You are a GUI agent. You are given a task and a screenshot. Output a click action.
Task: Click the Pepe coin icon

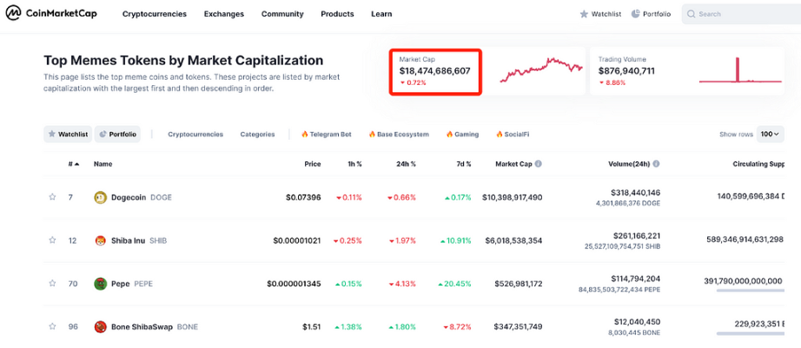click(100, 284)
